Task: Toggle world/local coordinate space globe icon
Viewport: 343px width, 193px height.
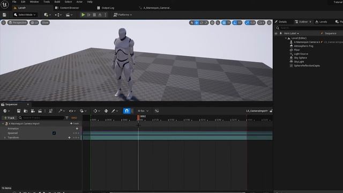Action: point(212,23)
